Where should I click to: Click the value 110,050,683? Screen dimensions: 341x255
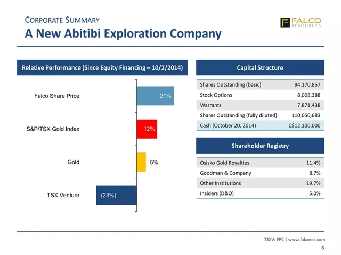point(306,115)
